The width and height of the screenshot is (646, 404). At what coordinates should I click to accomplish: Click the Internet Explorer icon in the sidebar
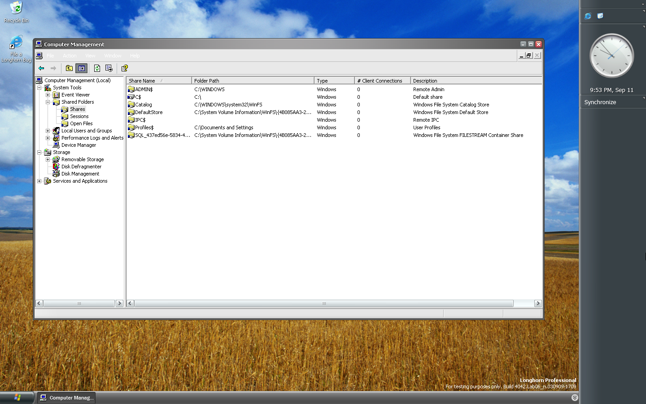(588, 16)
